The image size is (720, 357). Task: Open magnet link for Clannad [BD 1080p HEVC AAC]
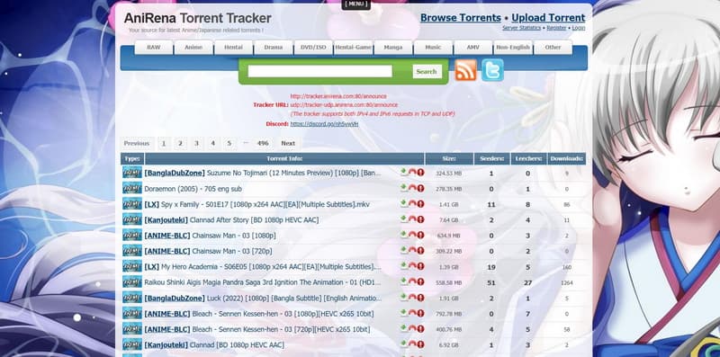pyautogui.click(x=412, y=344)
